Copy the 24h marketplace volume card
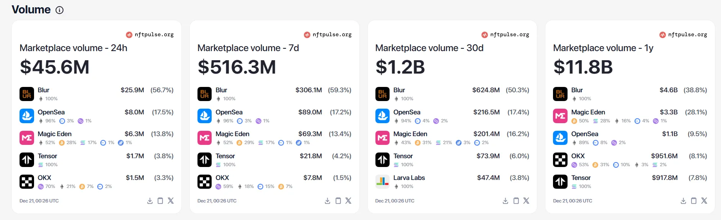721x220 pixels. coord(160,201)
